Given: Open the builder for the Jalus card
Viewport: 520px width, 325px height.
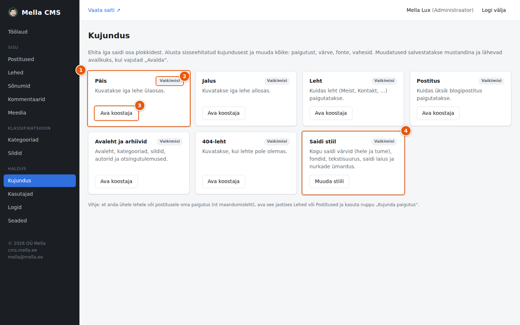Looking at the screenshot, I should 224,113.
